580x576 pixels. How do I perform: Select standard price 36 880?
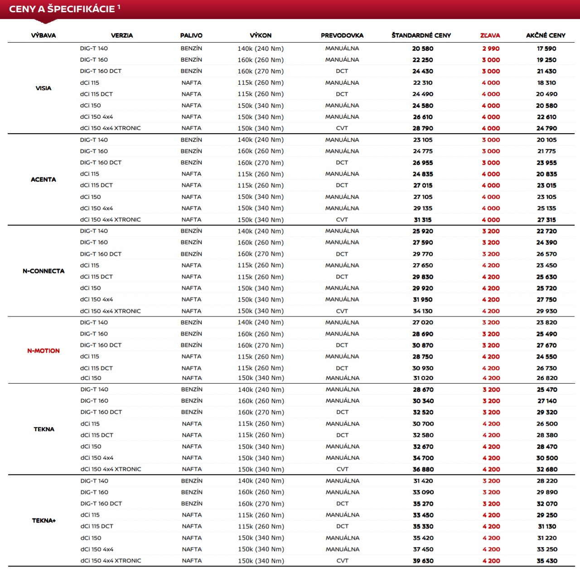pyautogui.click(x=423, y=470)
